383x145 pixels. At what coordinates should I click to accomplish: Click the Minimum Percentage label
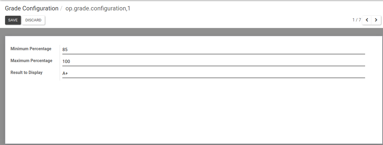(31, 49)
